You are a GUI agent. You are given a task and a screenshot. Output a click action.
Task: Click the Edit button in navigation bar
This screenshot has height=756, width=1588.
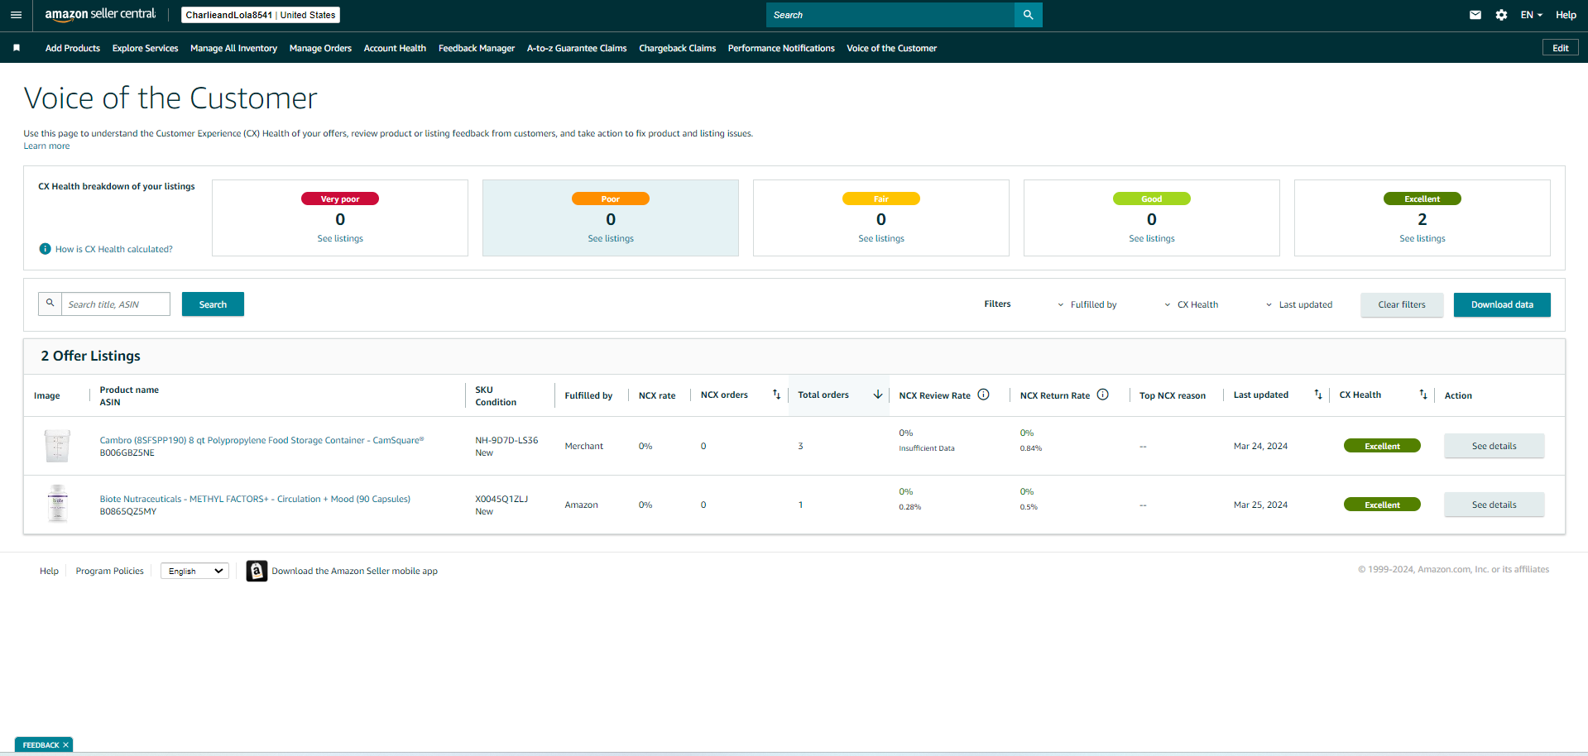tap(1561, 48)
